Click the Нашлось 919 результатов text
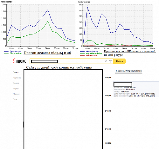The image size is (159, 149). 129,71
